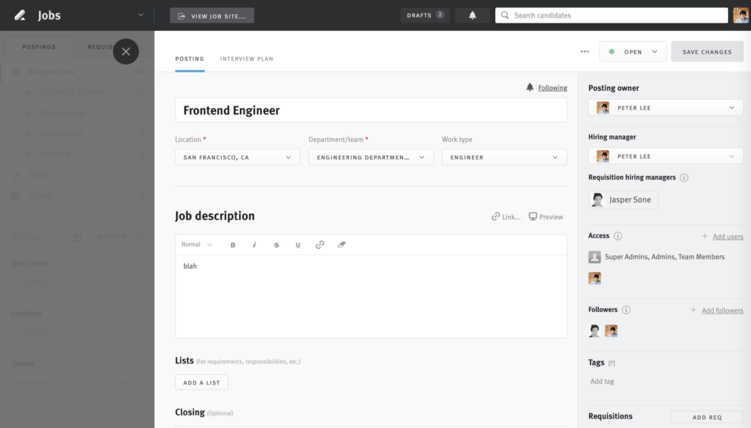The height and width of the screenshot is (428, 751).
Task: Click the Save Changes button
Action: coord(707,52)
